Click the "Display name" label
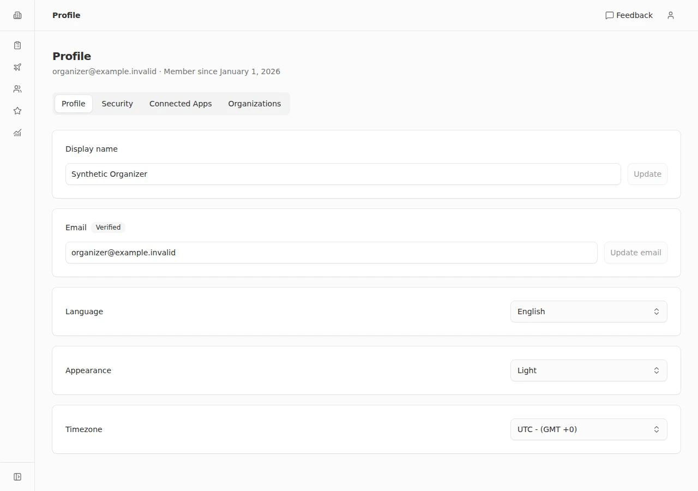 pos(92,149)
